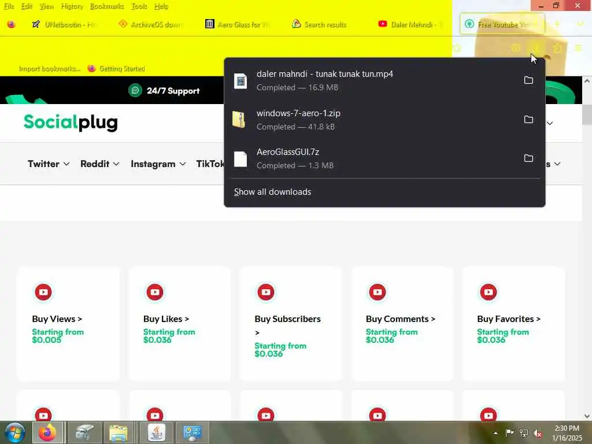Open a new tab with plus button

557,24
